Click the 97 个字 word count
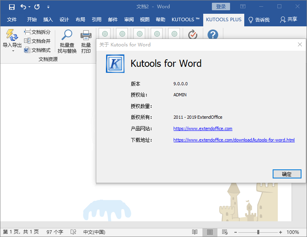The image size is (307, 237). click(55, 232)
